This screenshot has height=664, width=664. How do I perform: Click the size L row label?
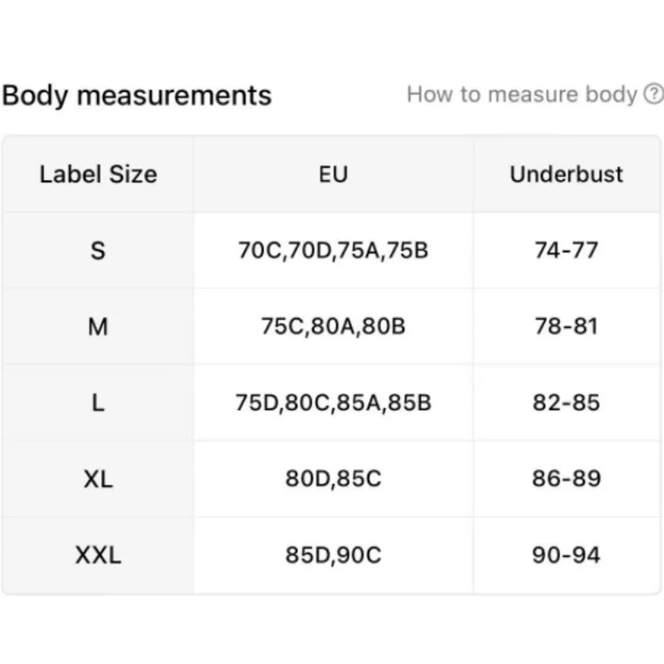(x=97, y=403)
